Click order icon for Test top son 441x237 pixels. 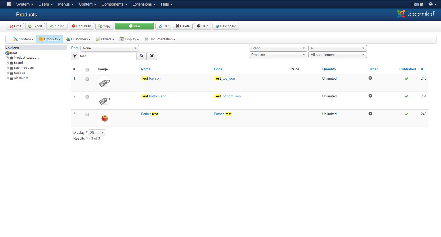pos(370,78)
